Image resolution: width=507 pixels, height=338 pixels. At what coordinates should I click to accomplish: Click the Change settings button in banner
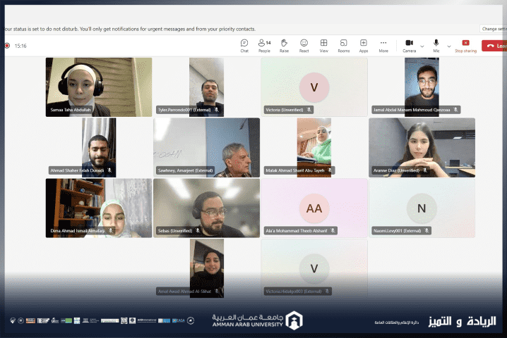tap(494, 29)
